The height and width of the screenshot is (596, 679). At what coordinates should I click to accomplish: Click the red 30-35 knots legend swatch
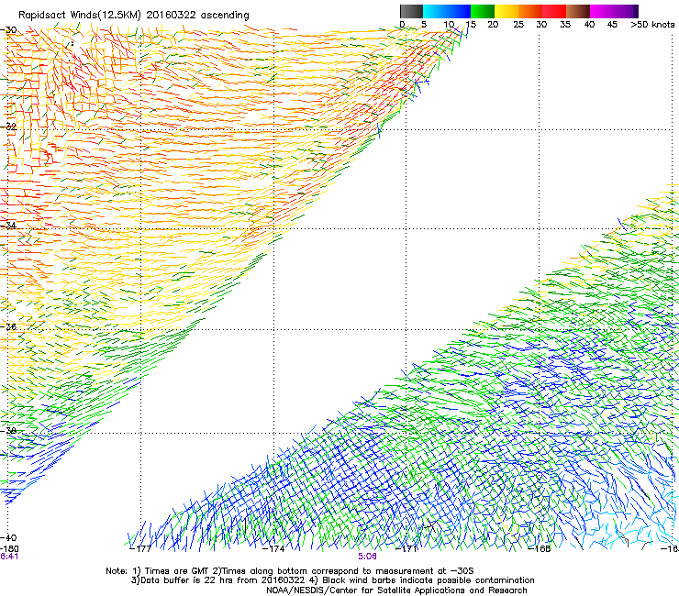554,11
